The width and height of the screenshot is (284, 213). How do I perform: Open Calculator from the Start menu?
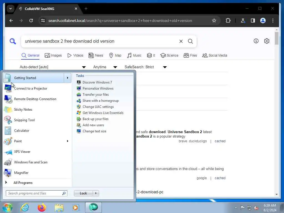pyautogui.click(x=37, y=131)
